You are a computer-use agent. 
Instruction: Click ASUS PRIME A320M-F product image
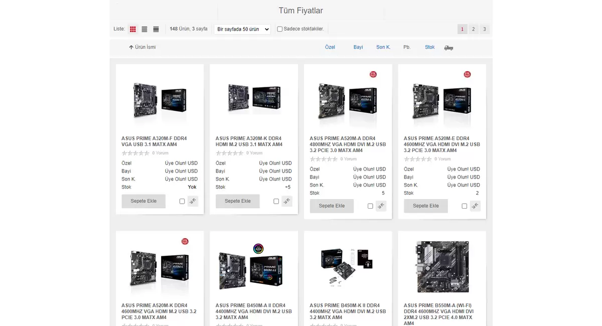click(x=160, y=101)
